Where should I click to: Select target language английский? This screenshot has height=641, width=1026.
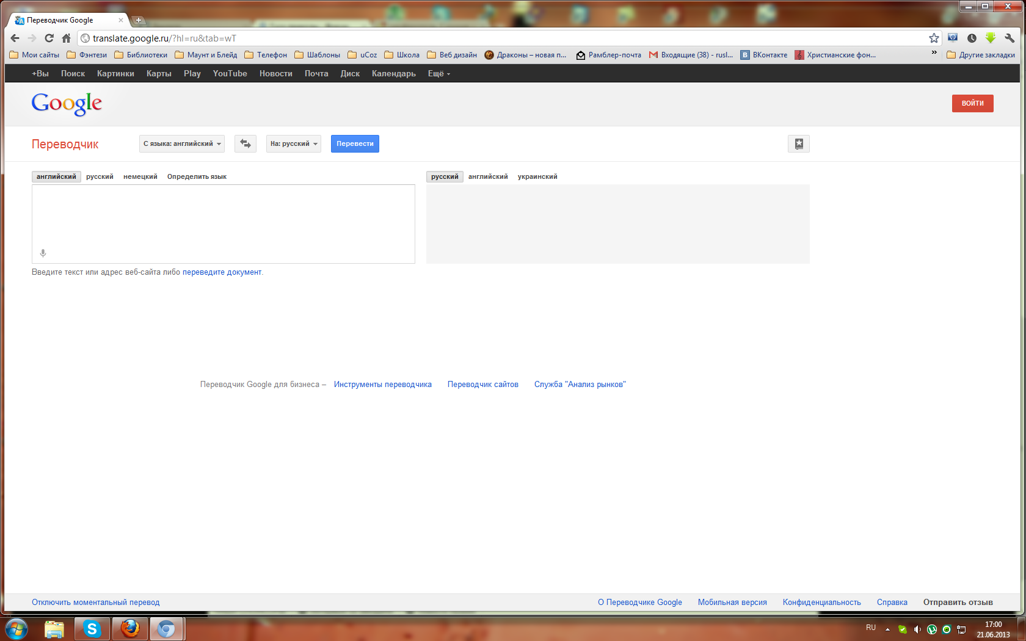point(488,176)
